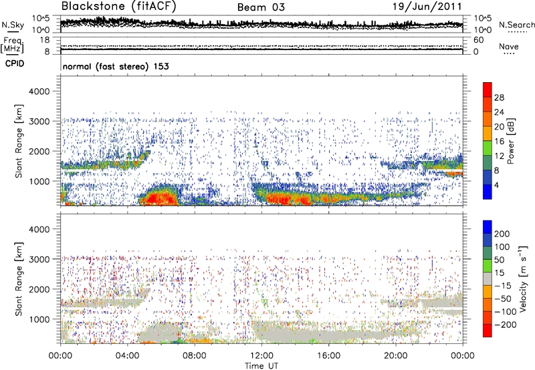
Task: Click the '3000' tick of the power panel
Action: click(x=39, y=122)
